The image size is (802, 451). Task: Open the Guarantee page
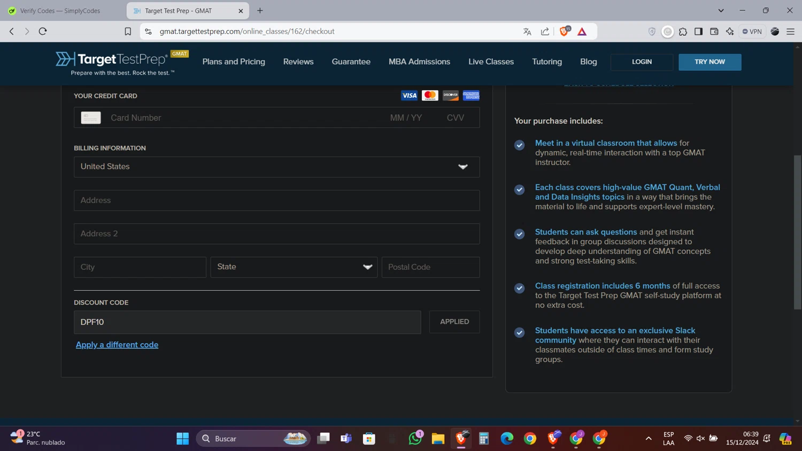(351, 62)
